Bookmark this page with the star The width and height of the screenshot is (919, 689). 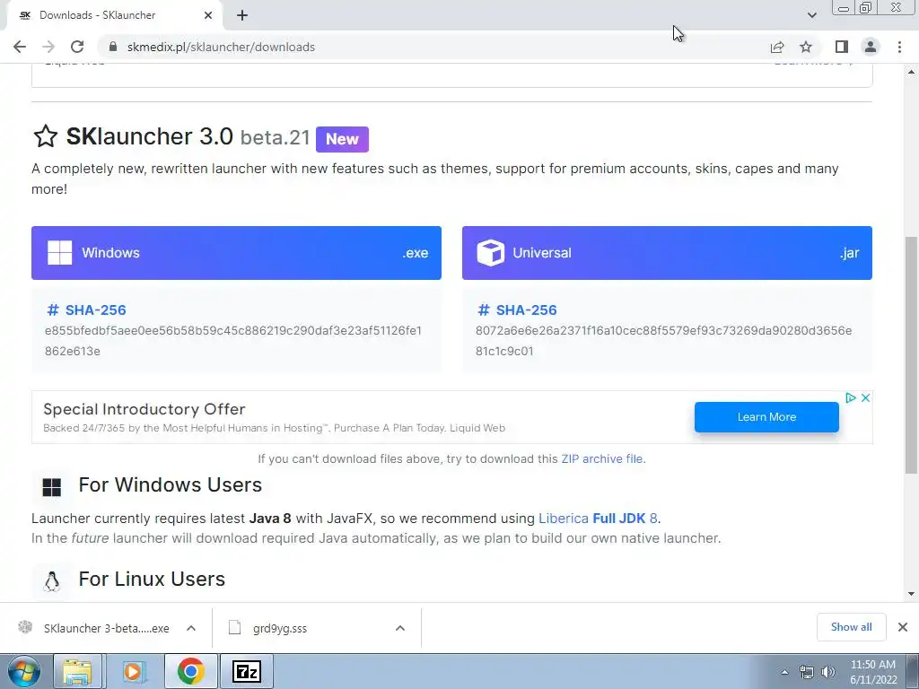click(807, 47)
